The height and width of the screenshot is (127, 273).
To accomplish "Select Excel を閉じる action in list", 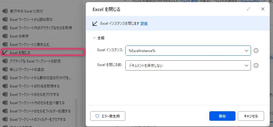I will [x=42, y=53].
